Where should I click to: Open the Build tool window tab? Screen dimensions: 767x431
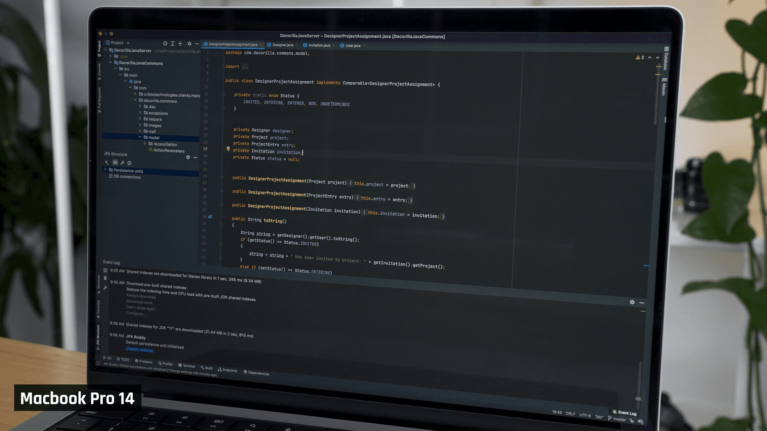click(207, 368)
